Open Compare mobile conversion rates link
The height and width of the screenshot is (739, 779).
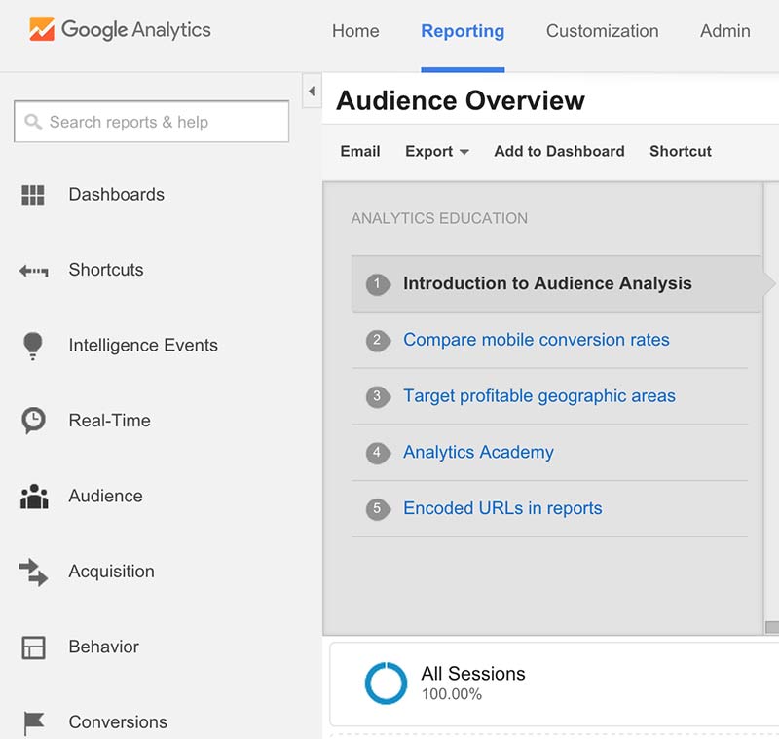coord(537,340)
